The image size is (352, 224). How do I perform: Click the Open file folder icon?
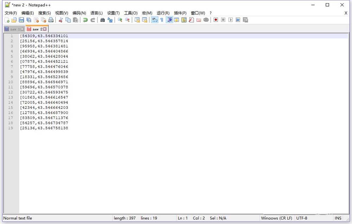(14, 20)
